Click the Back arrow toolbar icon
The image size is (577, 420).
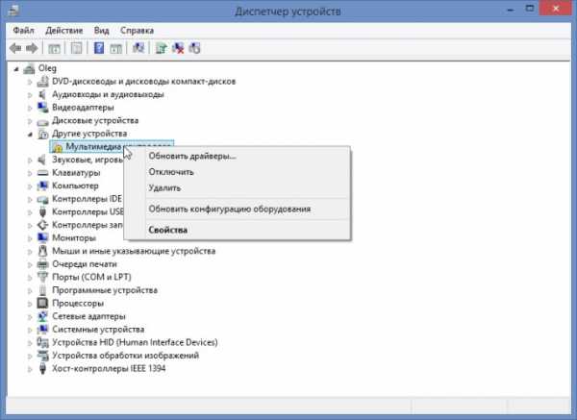pos(15,47)
